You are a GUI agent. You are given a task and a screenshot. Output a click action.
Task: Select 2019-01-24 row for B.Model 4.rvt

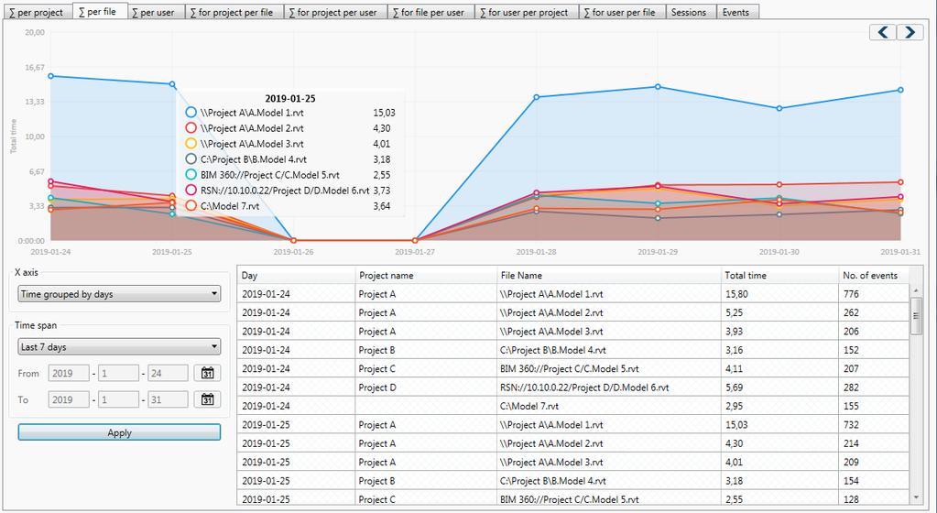point(573,350)
